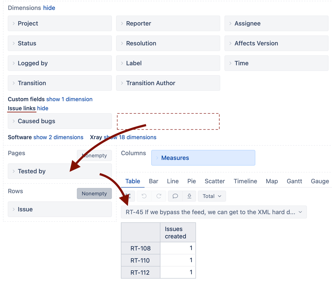Expand Affects Version dimension
Image resolution: width=332 pixels, height=287 pixels.
pos(276,43)
